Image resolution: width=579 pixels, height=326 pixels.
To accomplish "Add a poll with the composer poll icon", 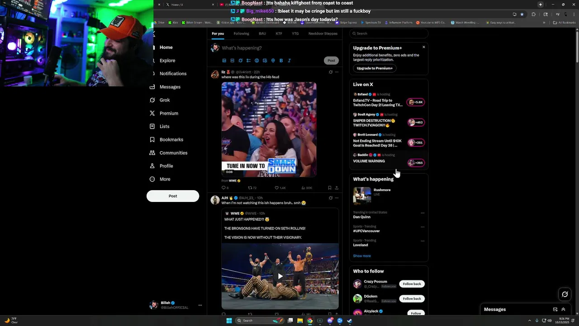I will (248, 61).
